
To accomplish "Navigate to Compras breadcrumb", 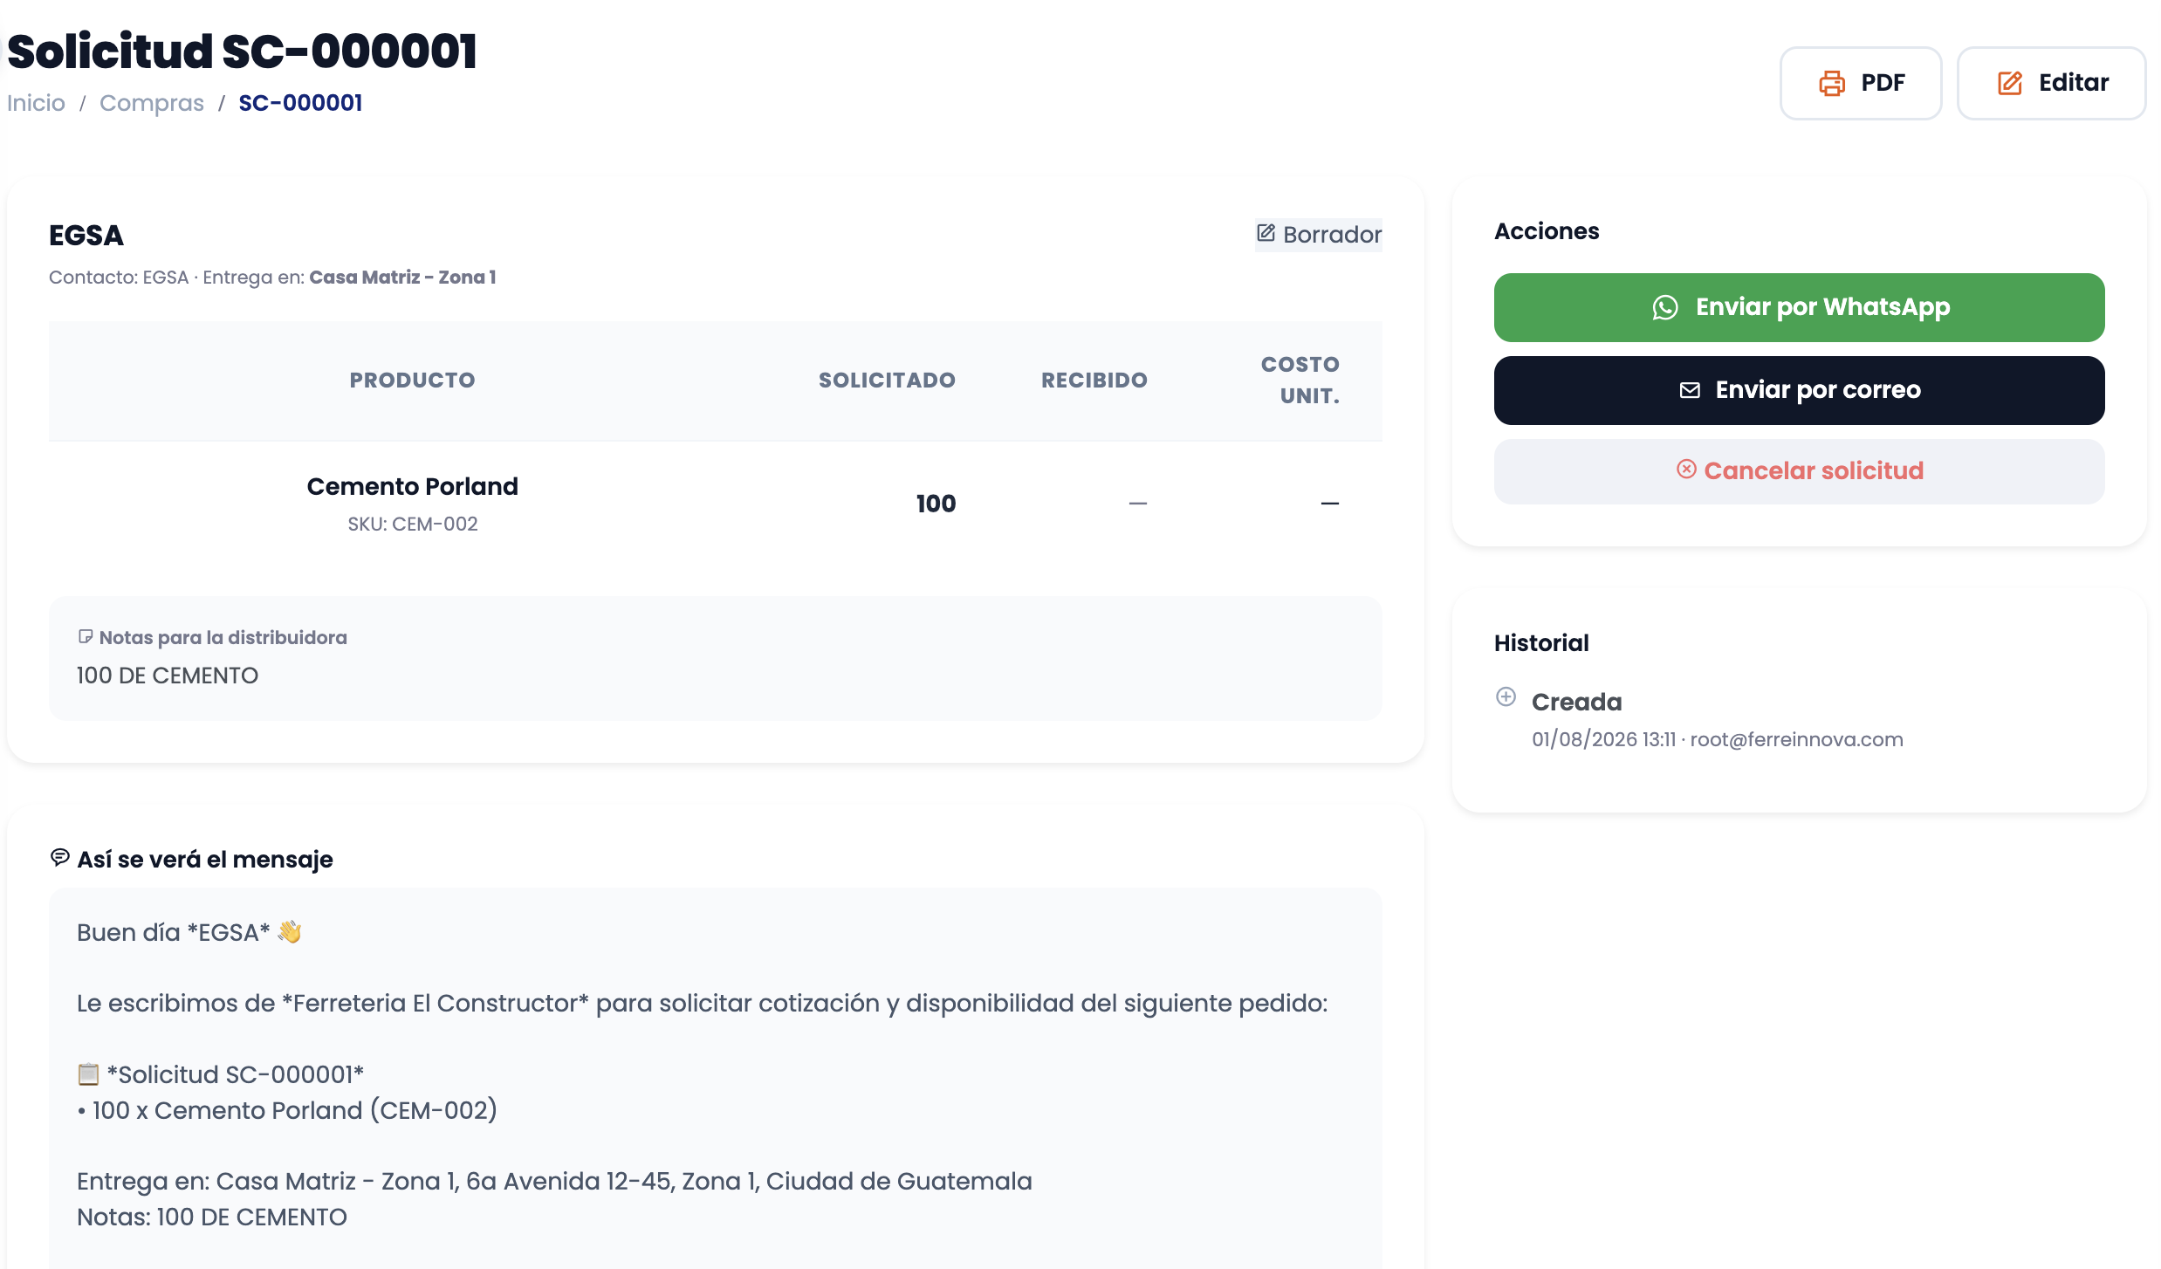I will (152, 103).
